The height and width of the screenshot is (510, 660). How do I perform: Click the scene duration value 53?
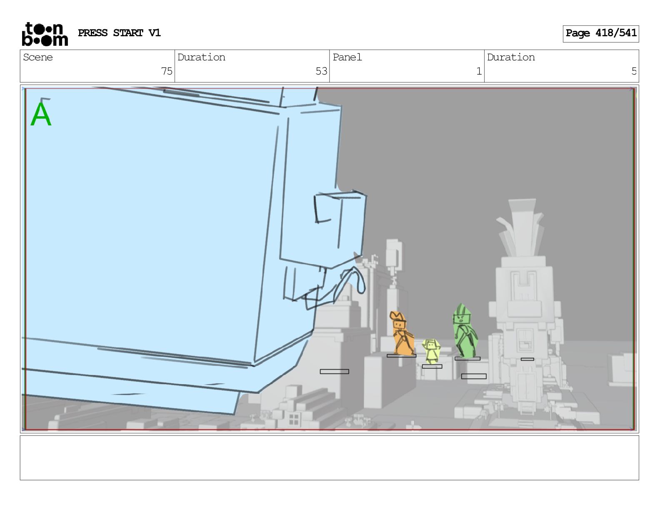tap(321, 71)
